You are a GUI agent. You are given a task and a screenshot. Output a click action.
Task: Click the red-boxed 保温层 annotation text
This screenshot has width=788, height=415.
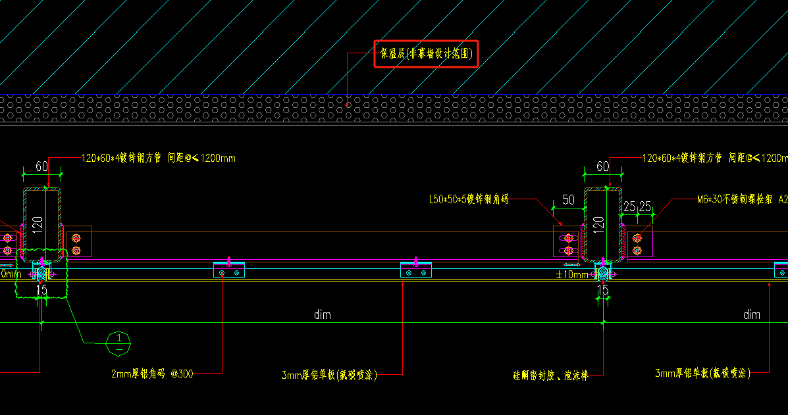click(425, 54)
